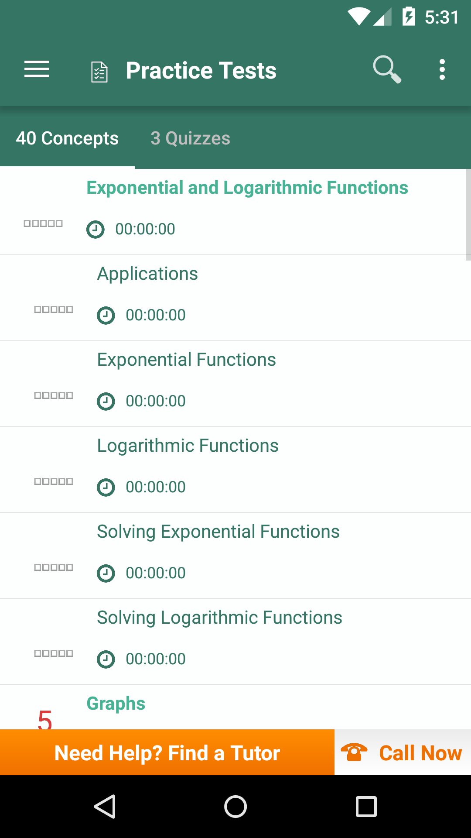
Task: Tap the clock icon under Logarithmic Functions
Action: point(106,487)
